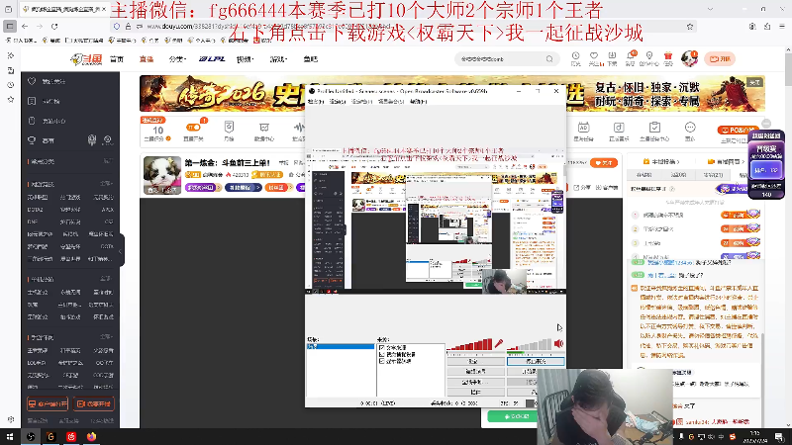Open the three-dot more icon in streamer toolbar
Viewport: 792px width, 445px height.
pos(690,128)
